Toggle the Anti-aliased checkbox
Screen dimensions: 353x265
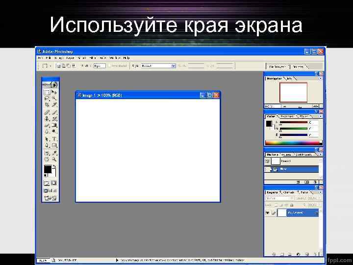[x=110, y=66]
